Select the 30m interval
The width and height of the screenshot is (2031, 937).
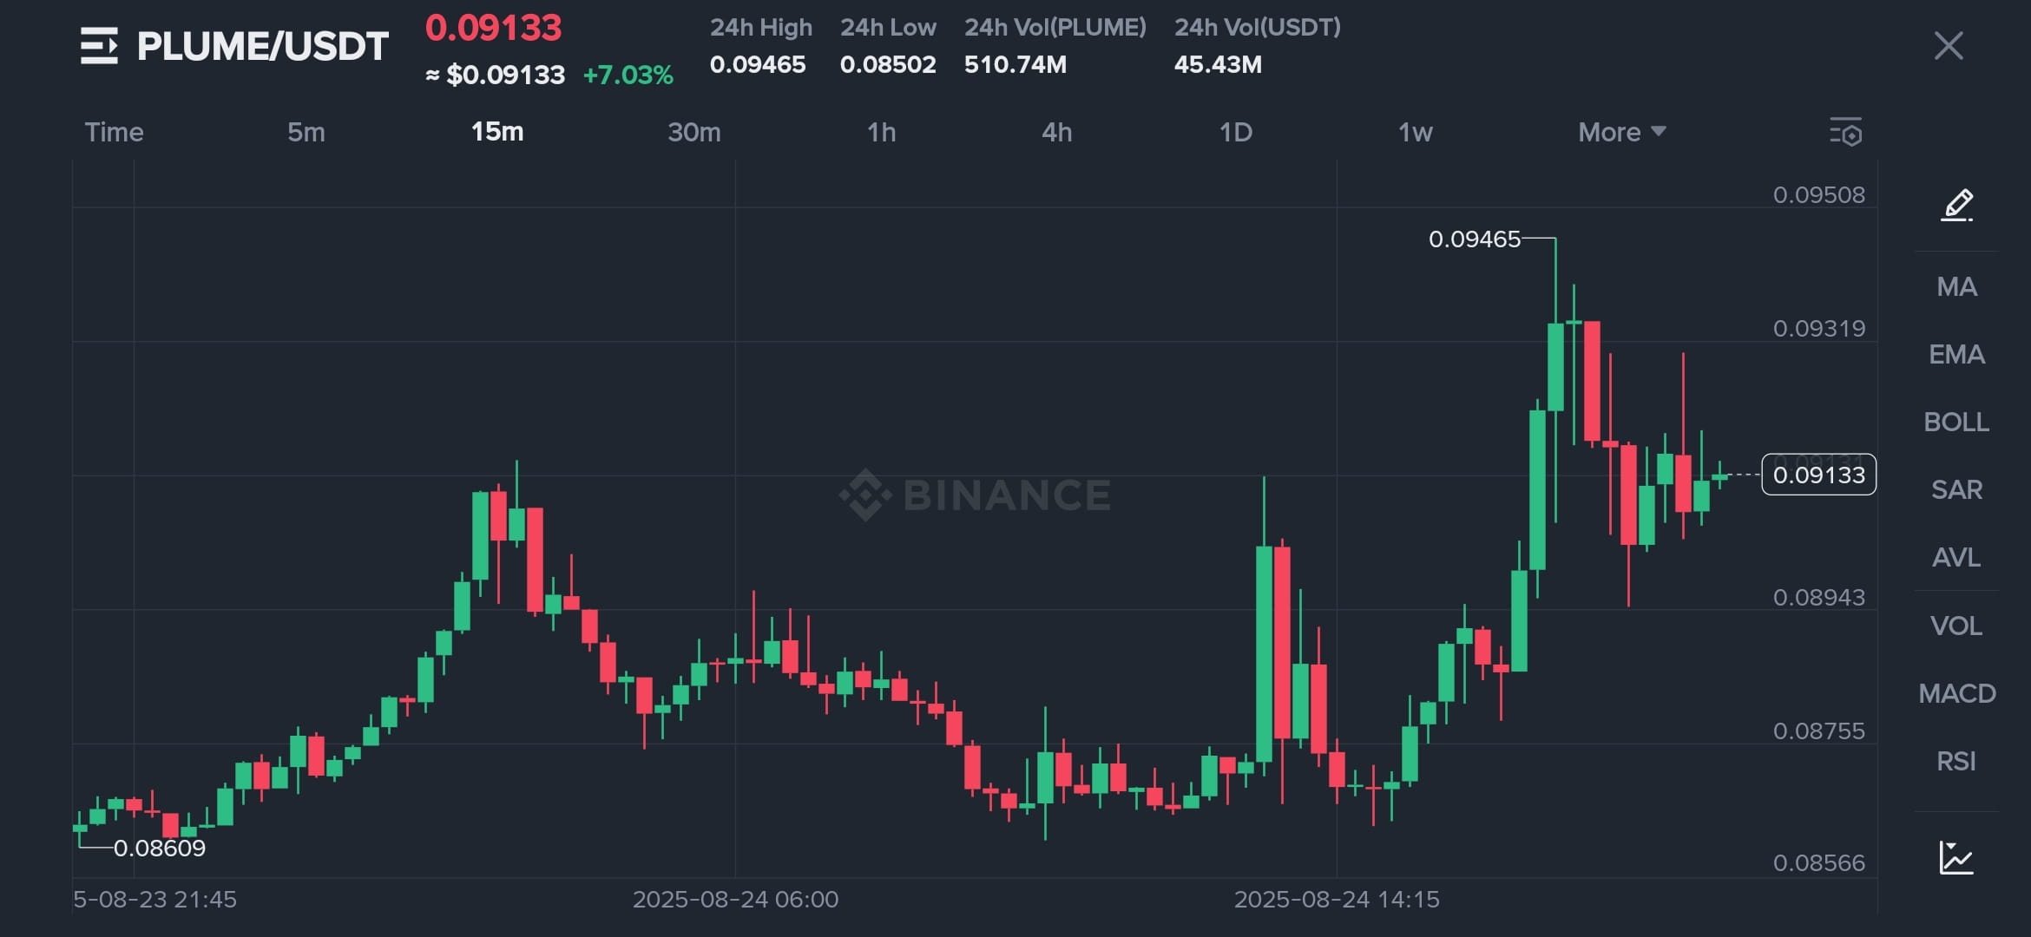(694, 132)
